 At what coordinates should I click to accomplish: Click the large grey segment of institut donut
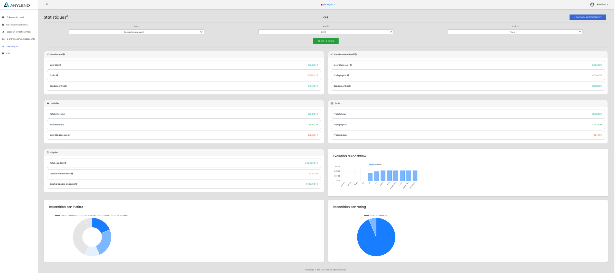coord(78,238)
